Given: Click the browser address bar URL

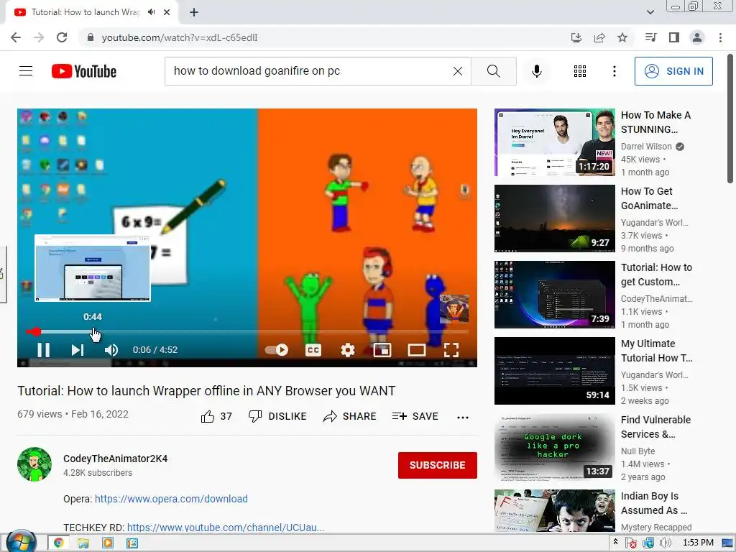Looking at the screenshot, I should (179, 37).
